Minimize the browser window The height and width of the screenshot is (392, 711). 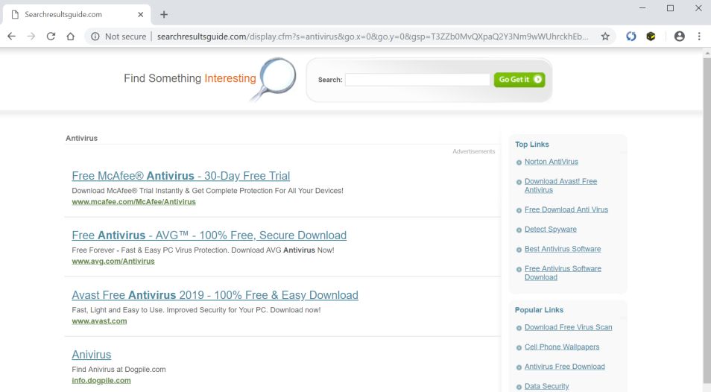642,8
